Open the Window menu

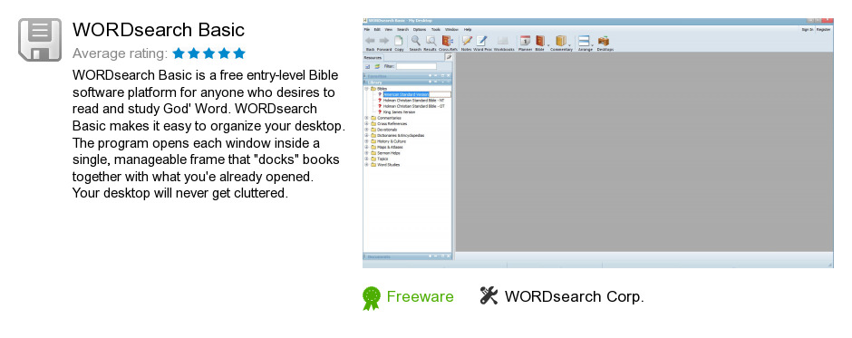click(451, 29)
